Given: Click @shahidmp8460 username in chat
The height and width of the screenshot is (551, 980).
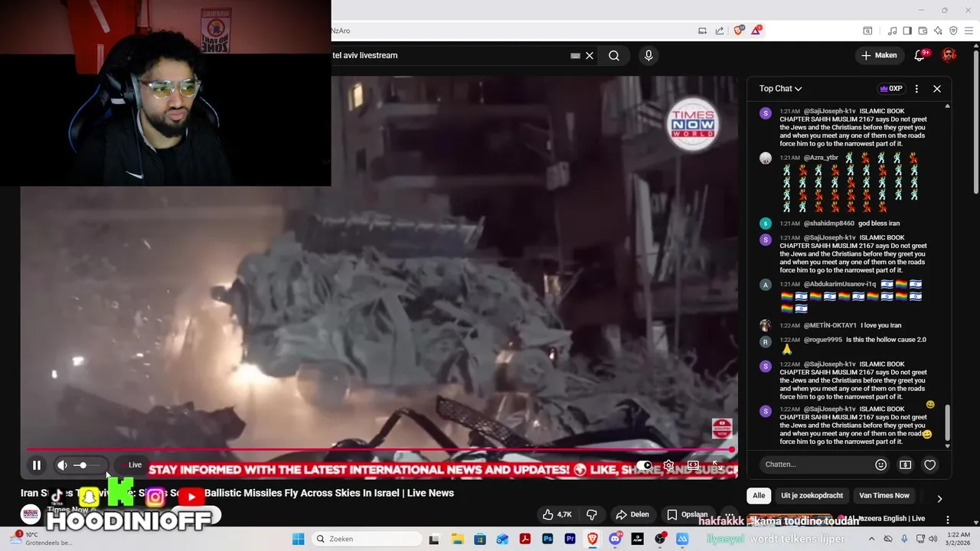Looking at the screenshot, I should click(828, 223).
